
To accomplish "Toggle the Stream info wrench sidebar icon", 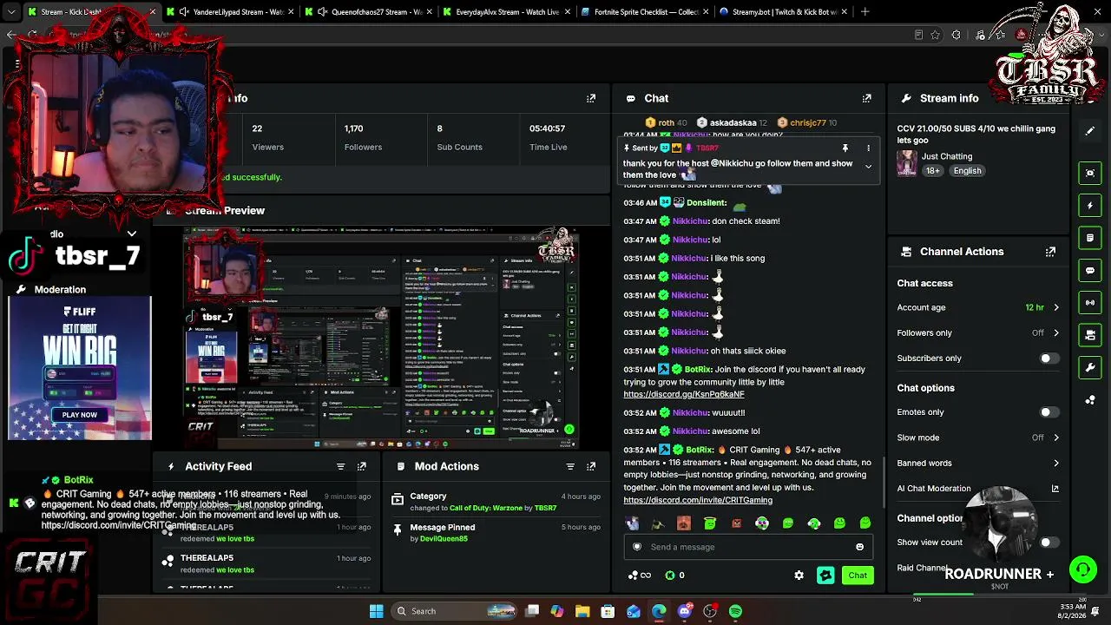I will 1090,367.
